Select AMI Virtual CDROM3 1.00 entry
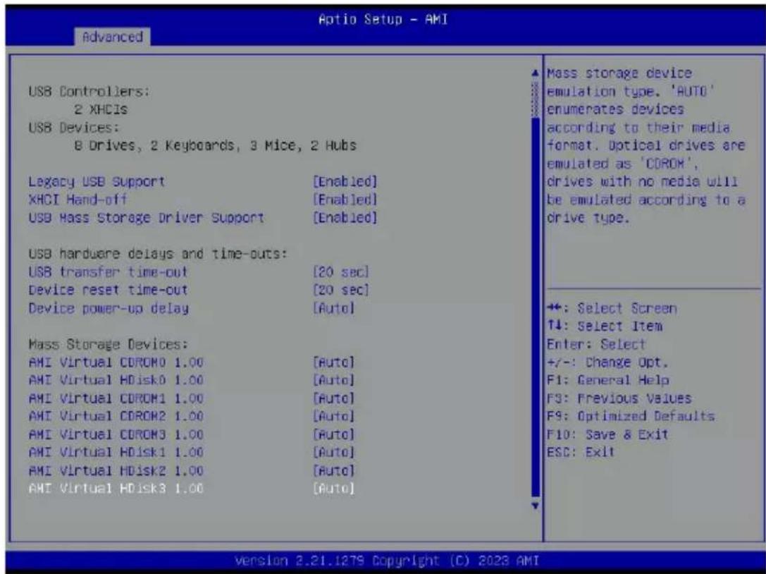The height and width of the screenshot is (574, 766). click(116, 434)
